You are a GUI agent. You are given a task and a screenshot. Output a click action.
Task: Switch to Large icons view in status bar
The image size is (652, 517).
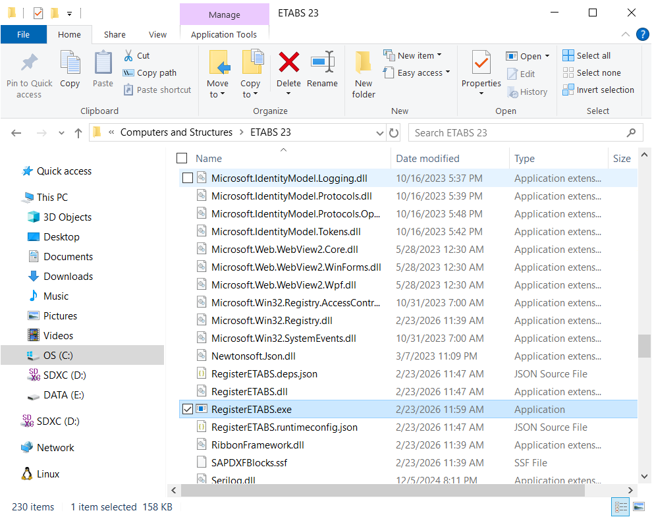click(639, 506)
